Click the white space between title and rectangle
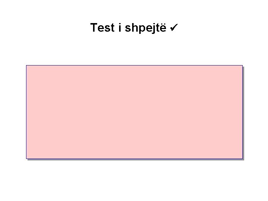 pyautogui.click(x=134, y=49)
